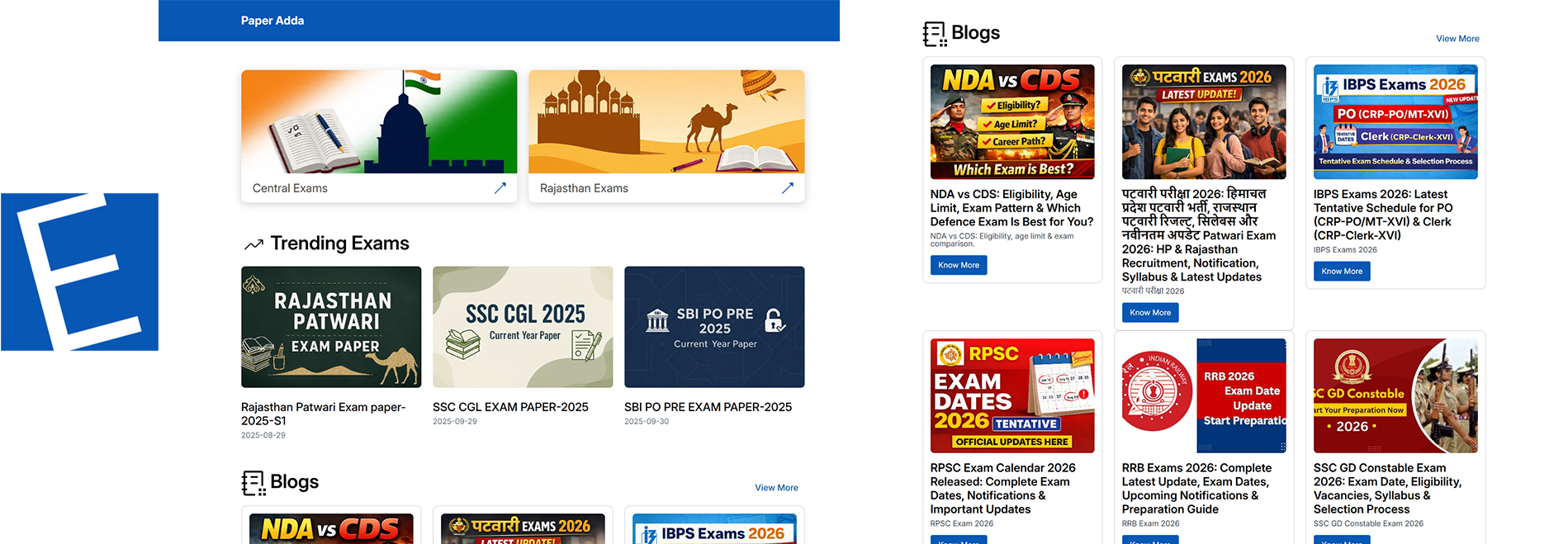The height and width of the screenshot is (544, 1568).
Task: Open the RPSC Exam Dates 2026 blog image
Action: [x=1011, y=395]
